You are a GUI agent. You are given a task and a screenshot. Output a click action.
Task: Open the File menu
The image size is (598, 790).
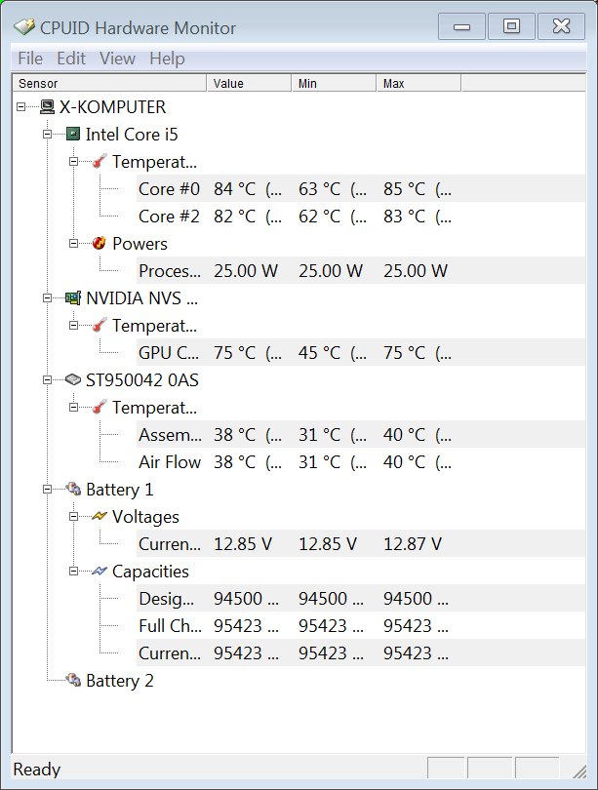coord(30,59)
